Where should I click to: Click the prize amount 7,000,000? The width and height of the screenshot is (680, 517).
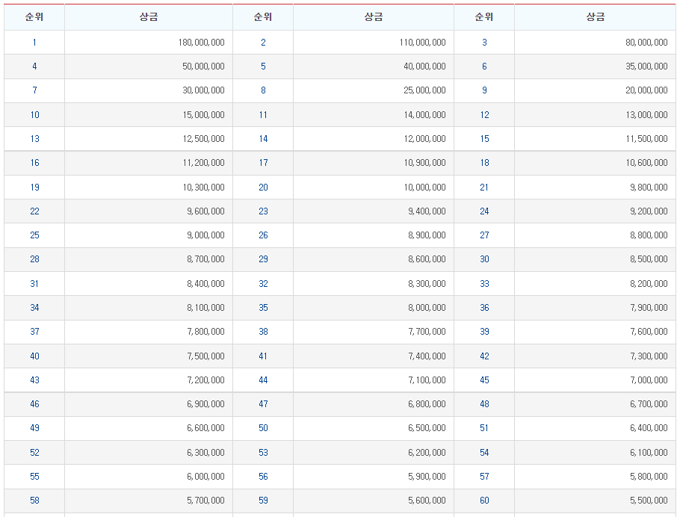point(649,380)
